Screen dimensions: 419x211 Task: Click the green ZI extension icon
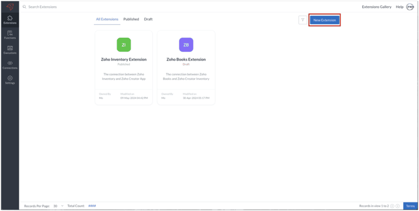point(124,45)
